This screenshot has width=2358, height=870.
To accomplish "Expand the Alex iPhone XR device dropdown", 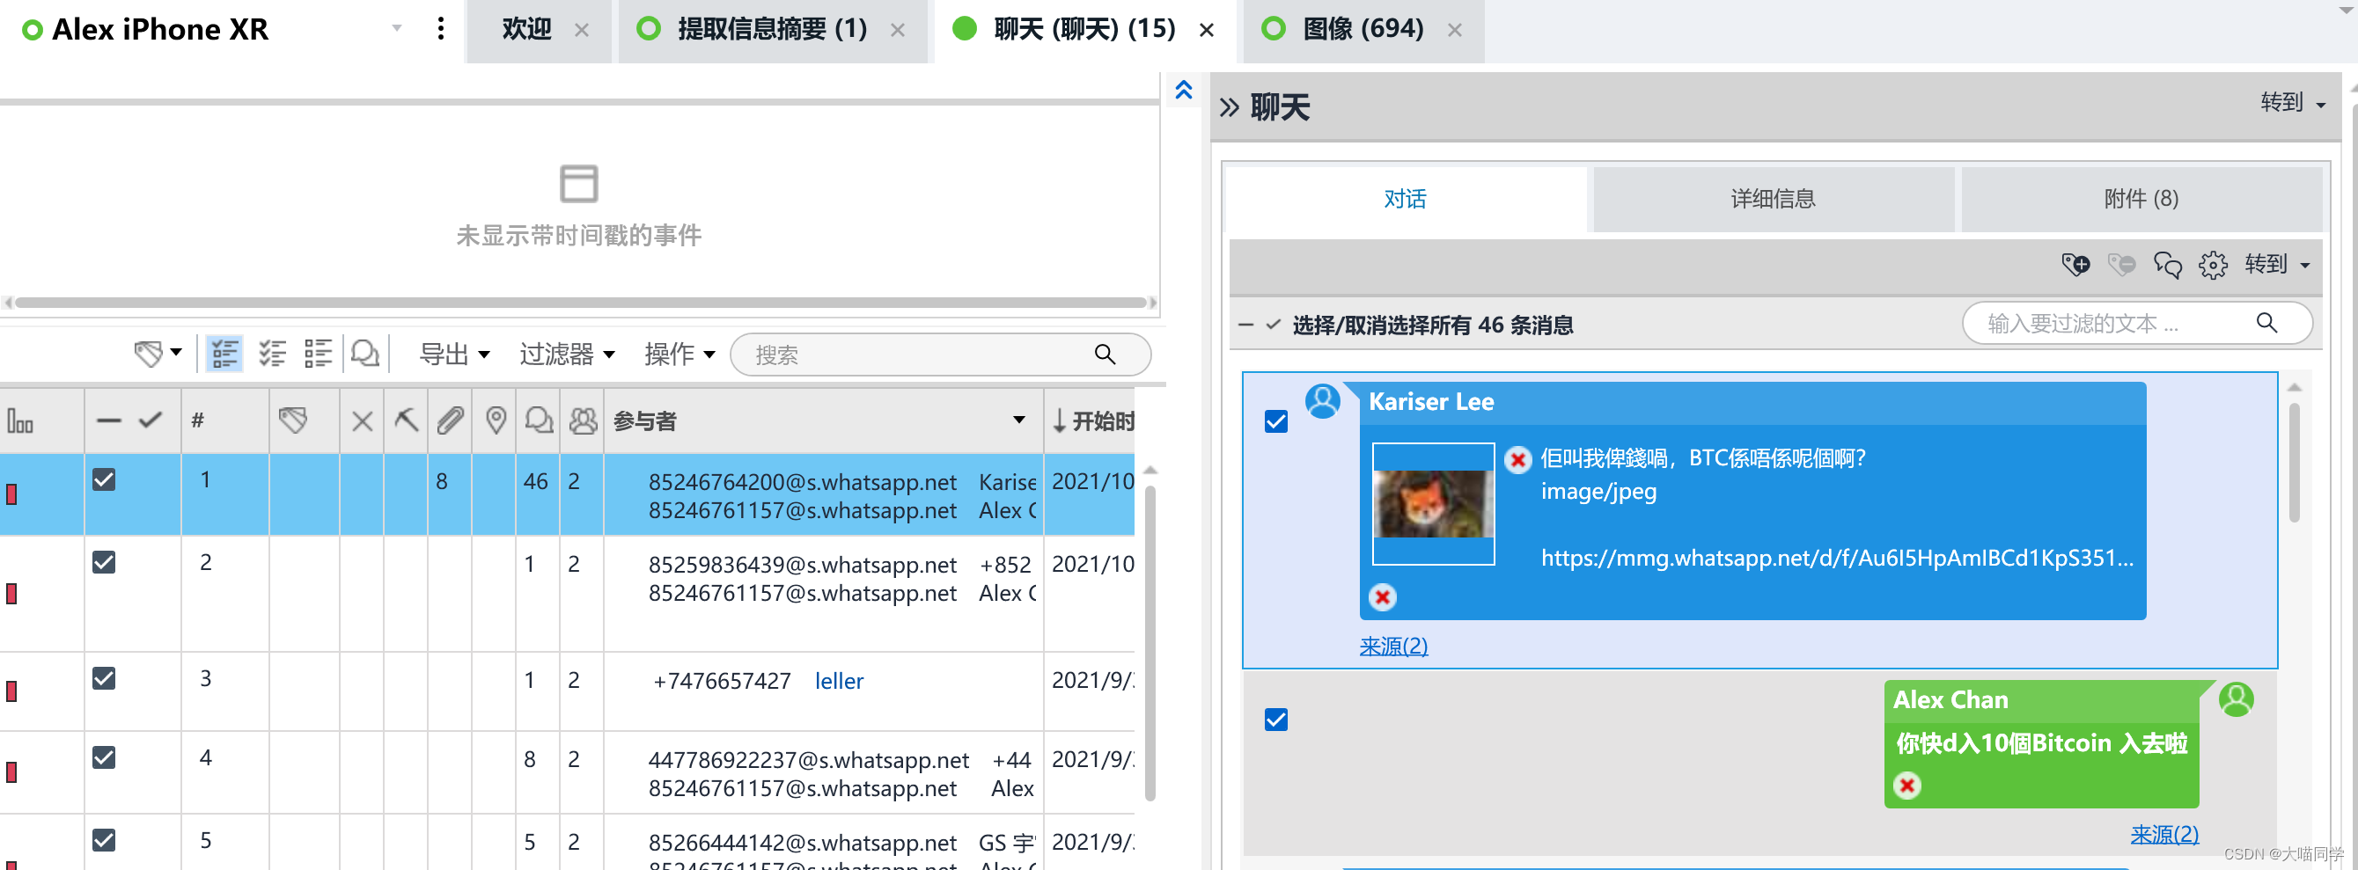I will (396, 28).
